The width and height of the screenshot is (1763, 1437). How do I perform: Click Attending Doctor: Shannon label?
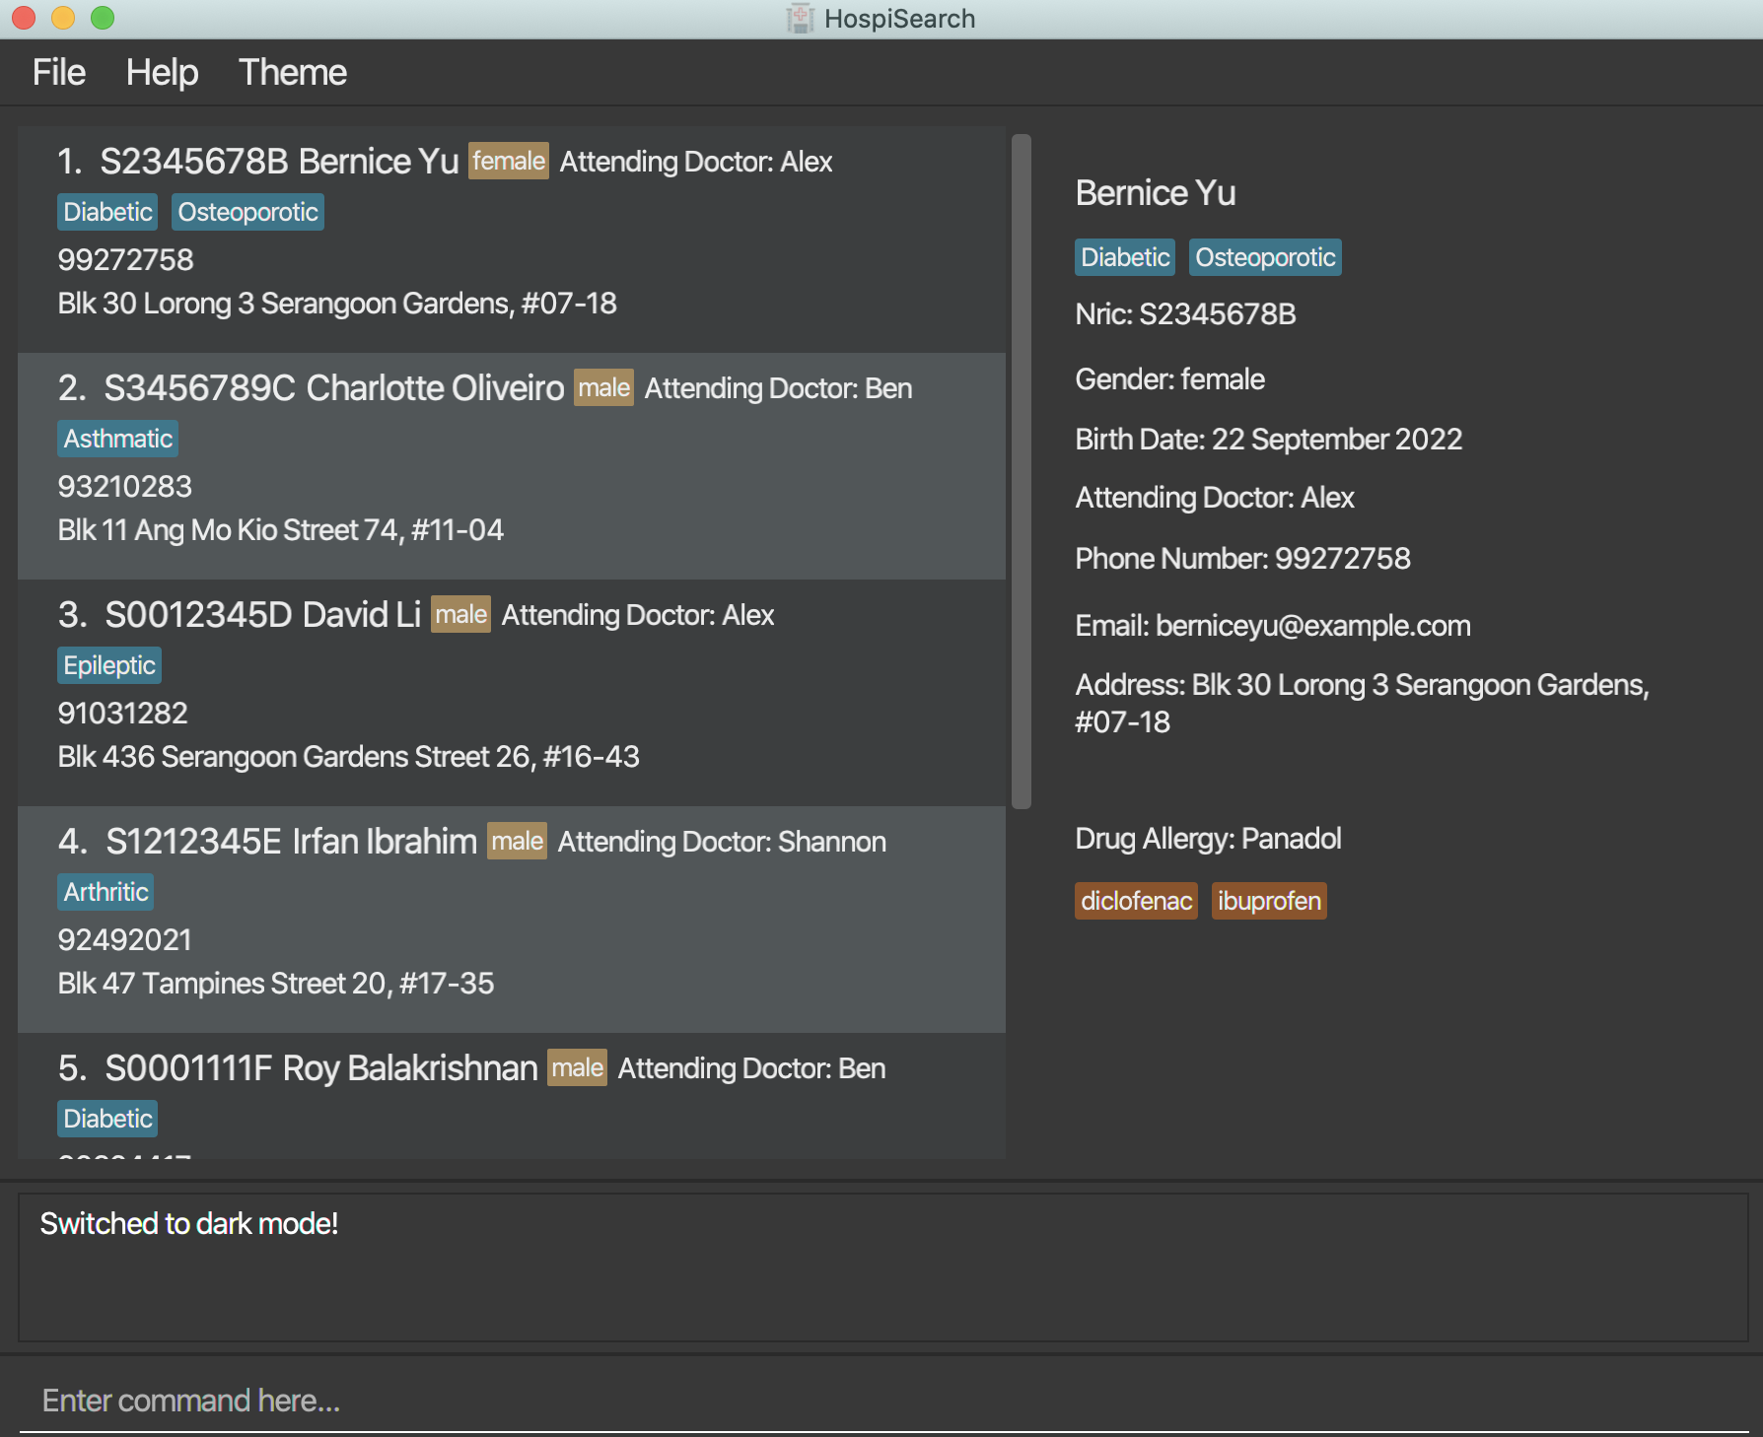722,842
